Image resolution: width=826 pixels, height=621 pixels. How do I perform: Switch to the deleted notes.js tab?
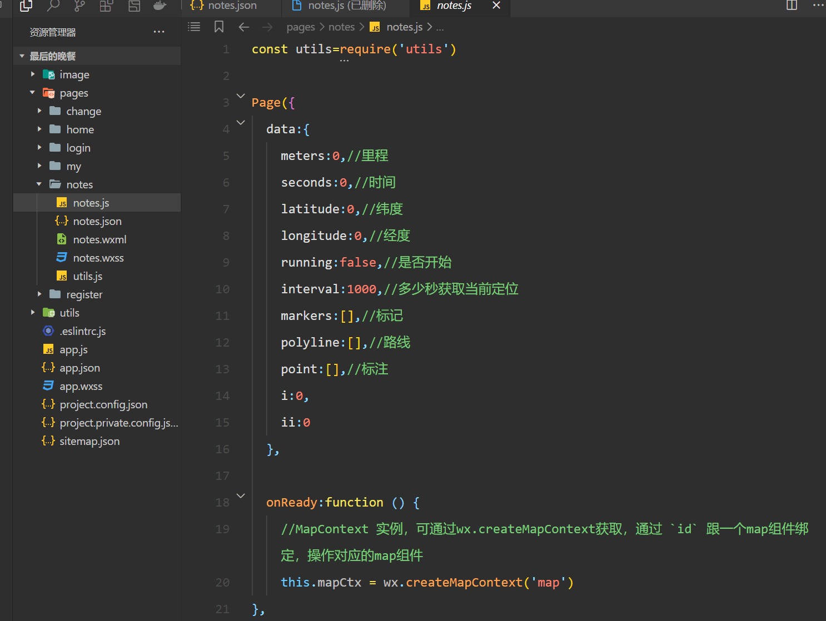tap(346, 6)
